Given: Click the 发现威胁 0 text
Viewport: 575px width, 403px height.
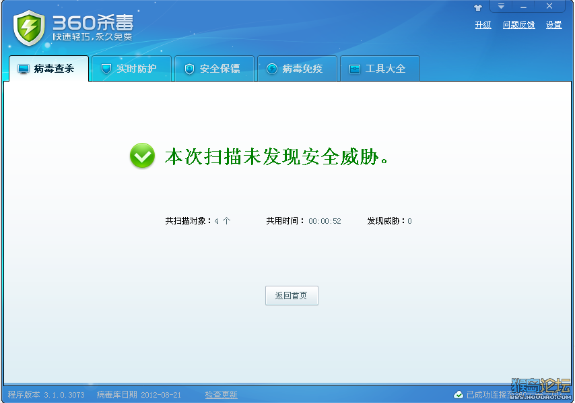Looking at the screenshot, I should [389, 221].
